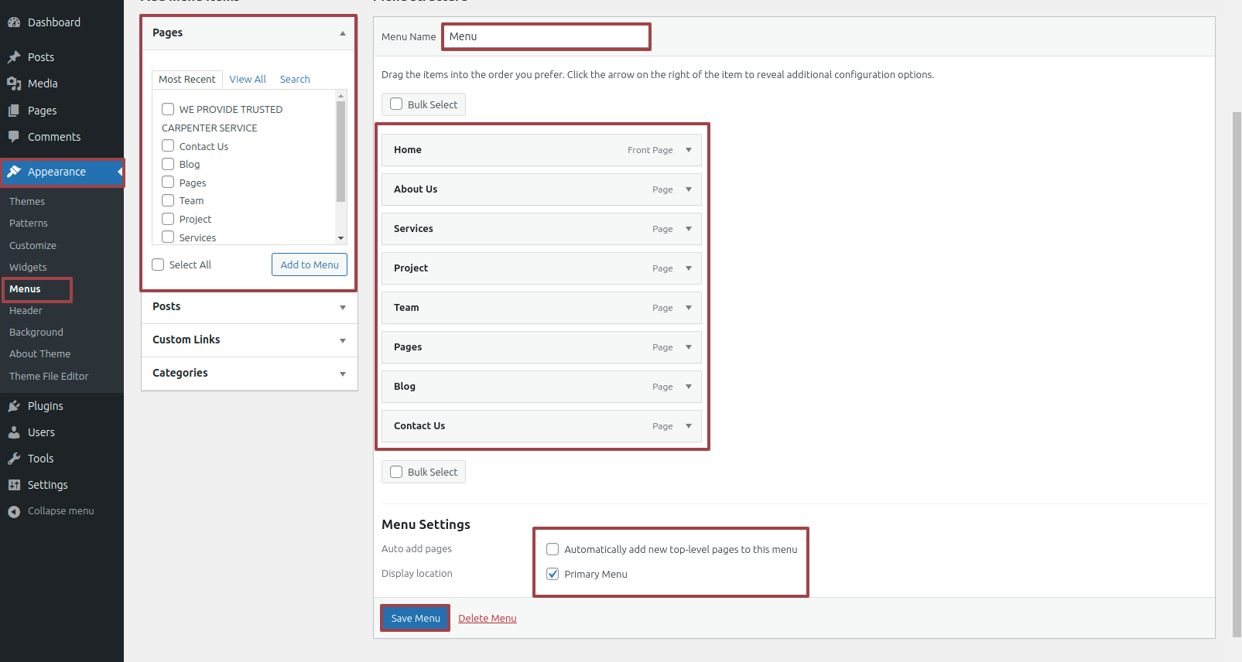The image size is (1242, 662).
Task: Click the Save Menu button
Action: pyautogui.click(x=416, y=619)
